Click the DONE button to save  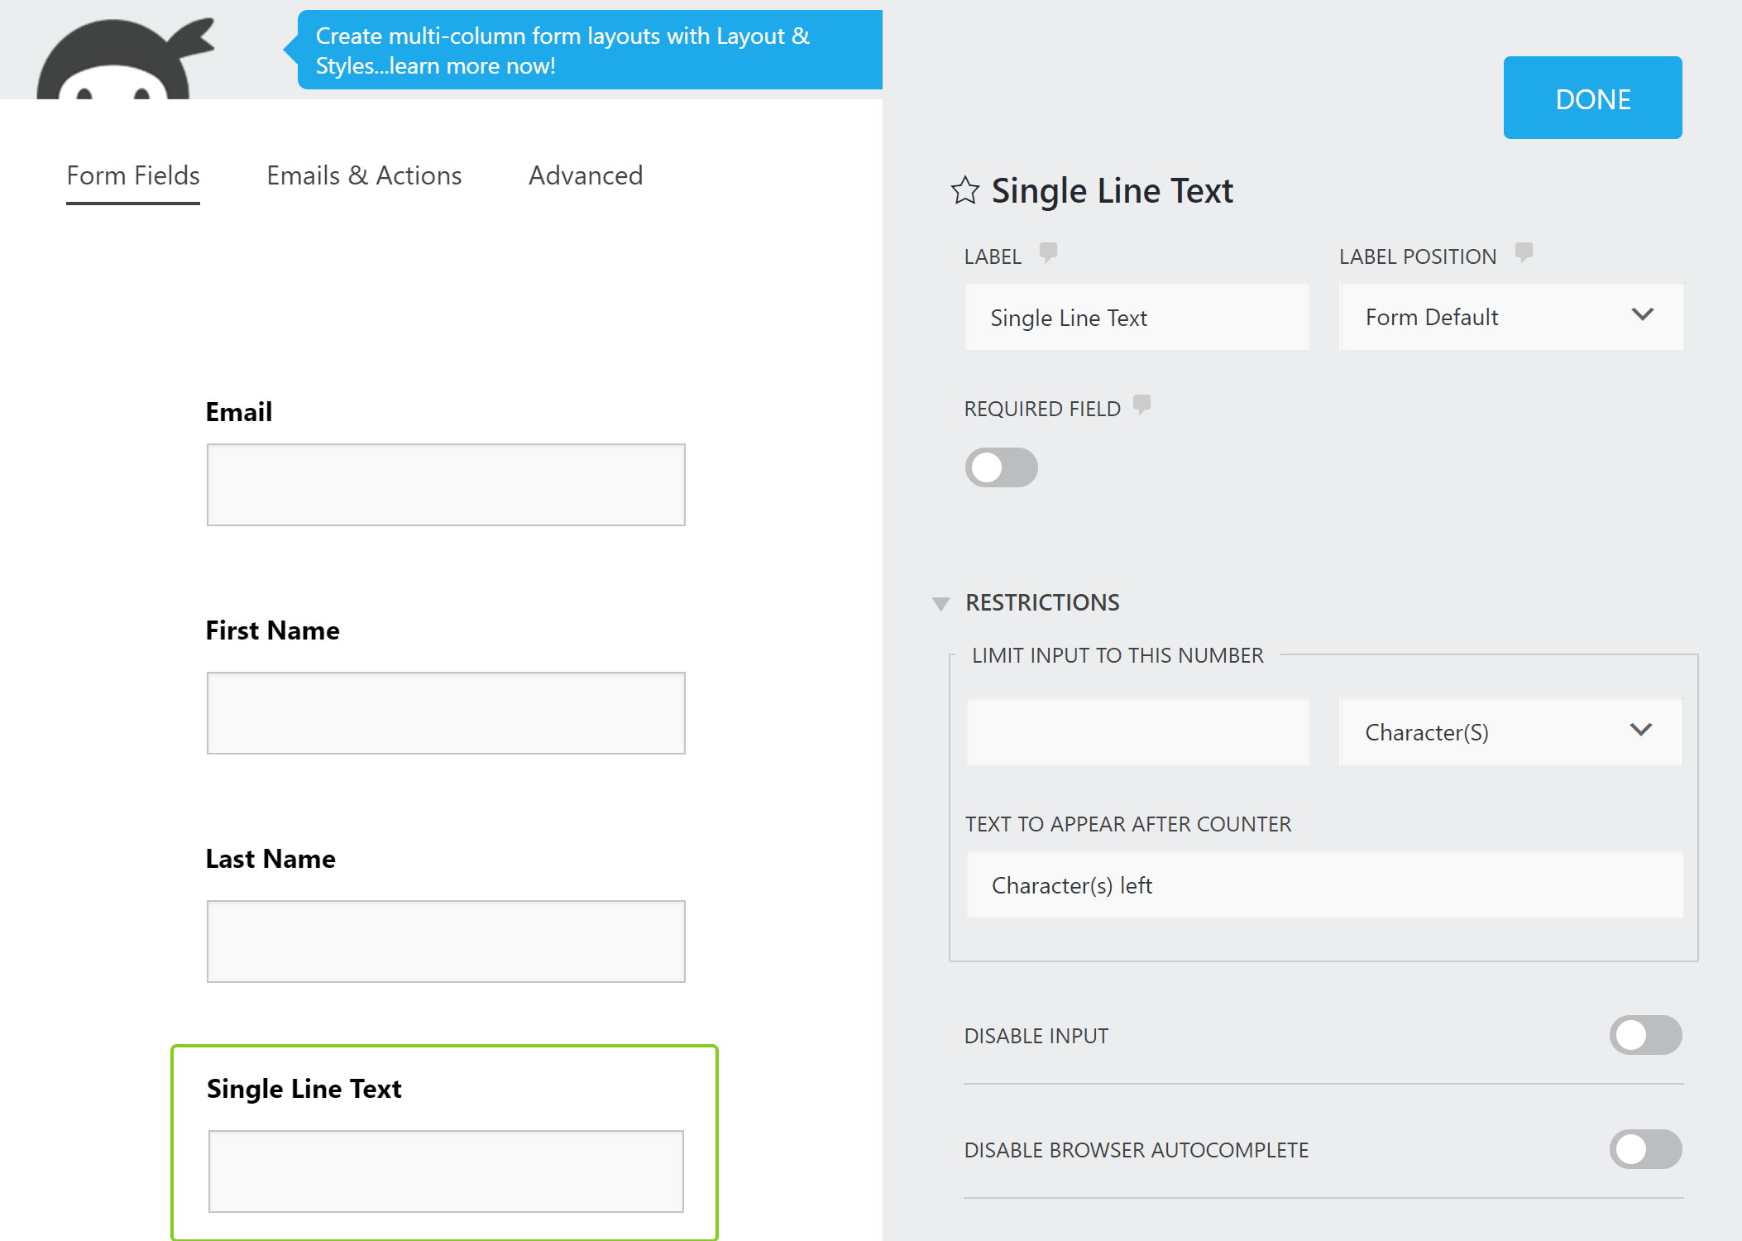[1593, 95]
